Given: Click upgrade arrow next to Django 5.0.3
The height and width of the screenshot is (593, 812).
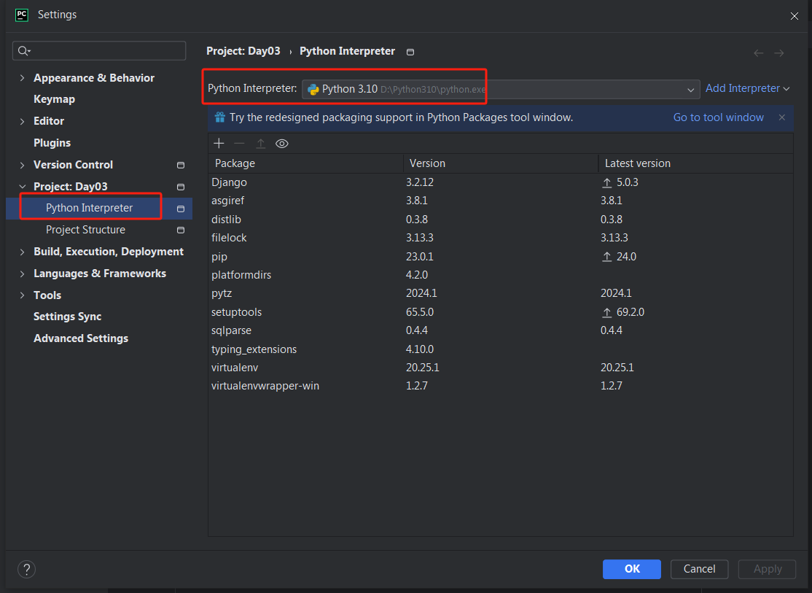Looking at the screenshot, I should point(607,183).
